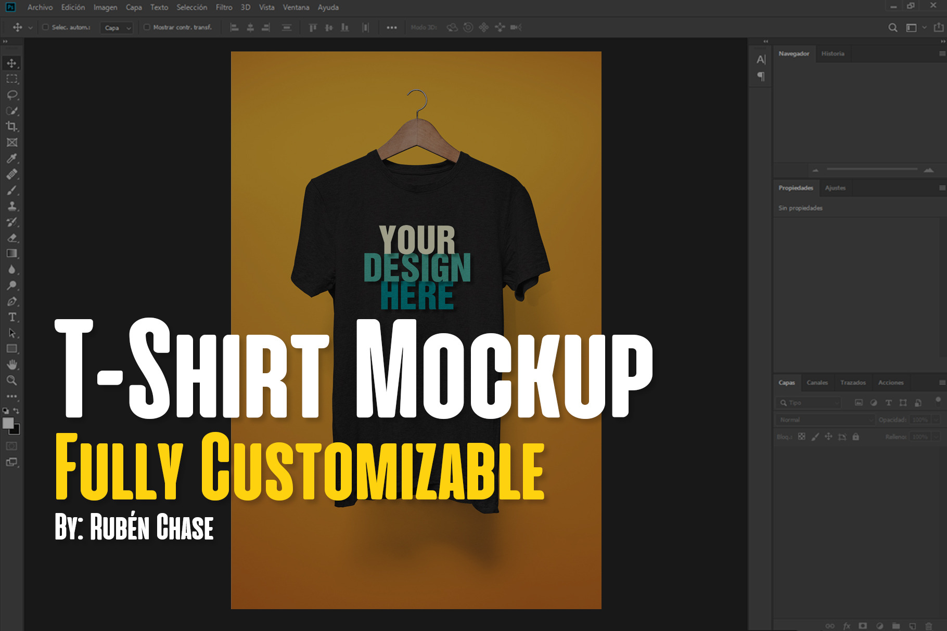Expand the Opacidad value dropdown
947x631 pixels.
(936, 419)
